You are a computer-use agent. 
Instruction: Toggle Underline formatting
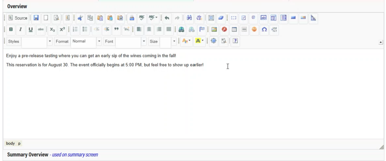pos(31,29)
